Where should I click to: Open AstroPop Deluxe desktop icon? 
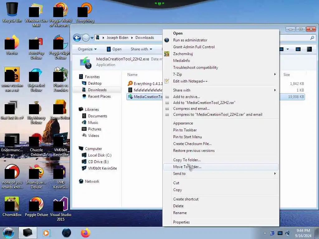(36, 48)
